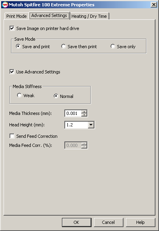Toggle Use Advanced Settings checkbox
159x231 pixels.
[x=12, y=72]
